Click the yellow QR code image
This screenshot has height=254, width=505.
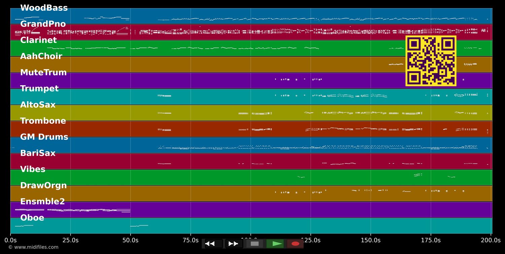[x=431, y=61]
